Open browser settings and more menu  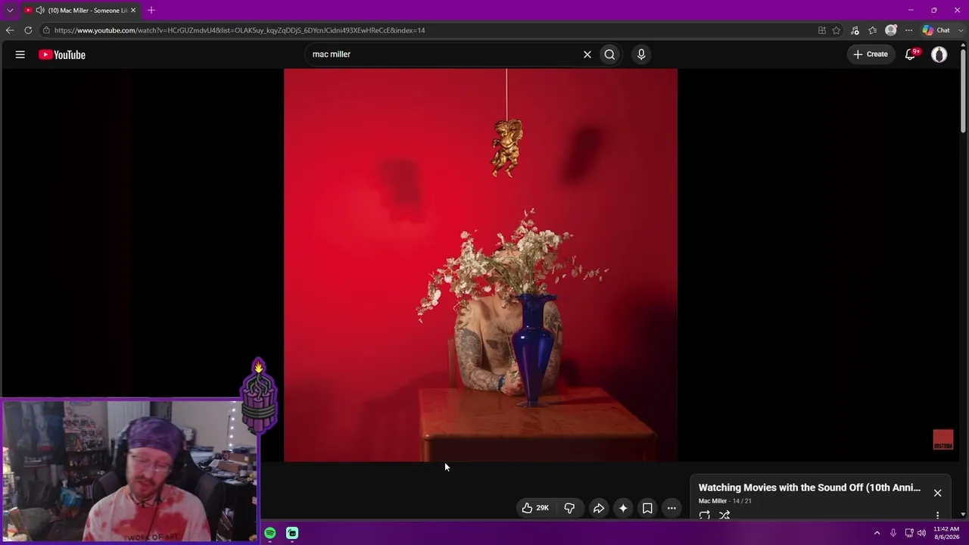[908, 30]
